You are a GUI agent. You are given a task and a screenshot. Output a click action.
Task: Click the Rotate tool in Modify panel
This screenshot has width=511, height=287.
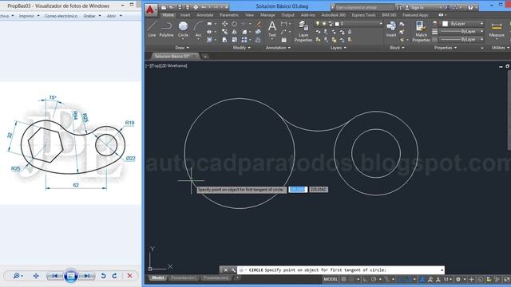[x=234, y=24]
